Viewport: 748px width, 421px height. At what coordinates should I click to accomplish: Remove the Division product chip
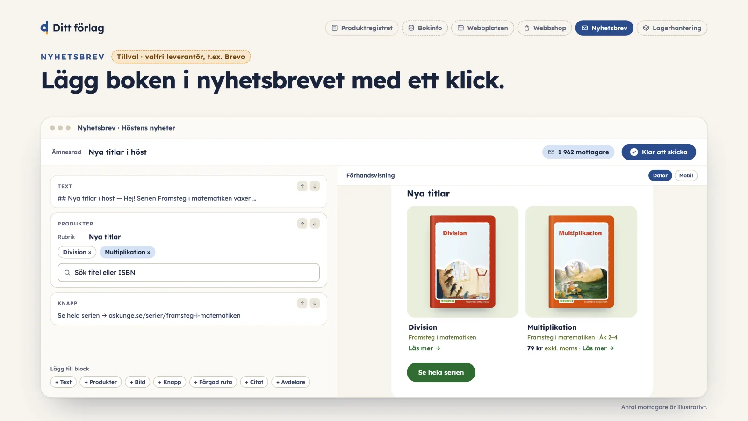(x=90, y=253)
